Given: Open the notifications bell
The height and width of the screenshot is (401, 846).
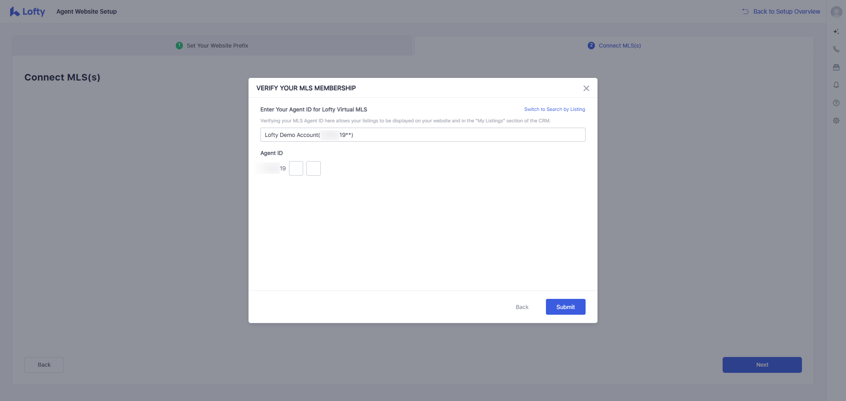Looking at the screenshot, I should coord(836,85).
